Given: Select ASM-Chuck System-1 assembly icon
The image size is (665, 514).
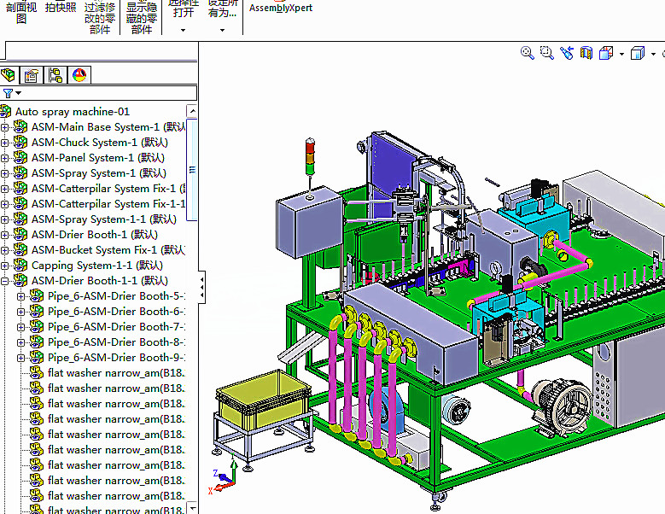Looking at the screenshot, I should [20, 142].
